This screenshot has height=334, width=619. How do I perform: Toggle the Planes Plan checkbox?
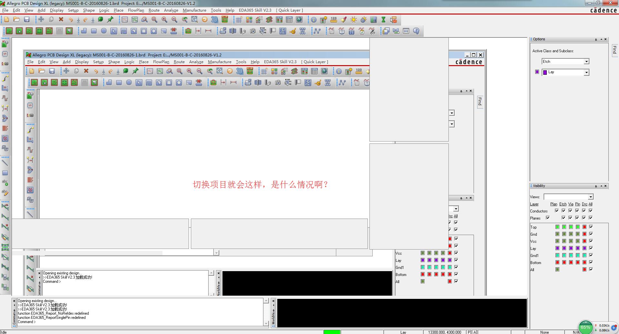[548, 218]
